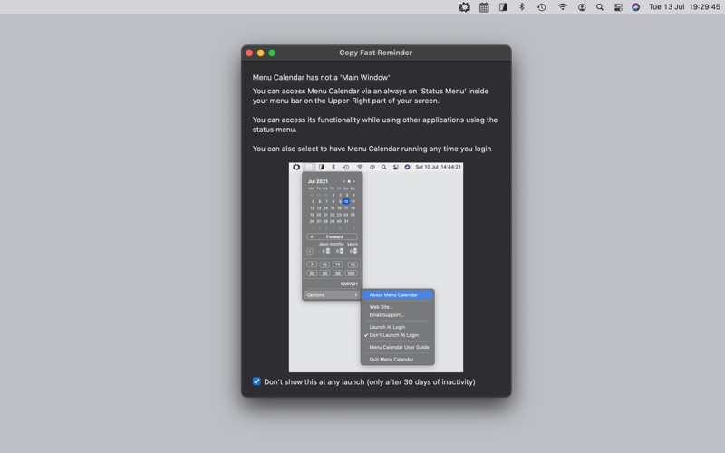Open the Time Machine status menu
Screen dimensions: 725x453
[541, 7]
